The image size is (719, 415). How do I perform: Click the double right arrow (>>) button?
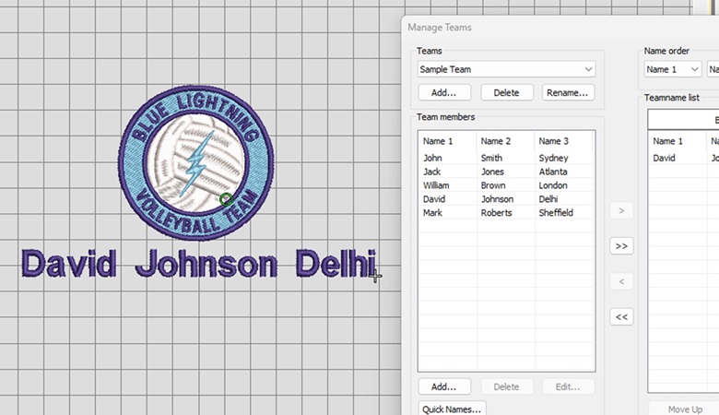pos(621,246)
